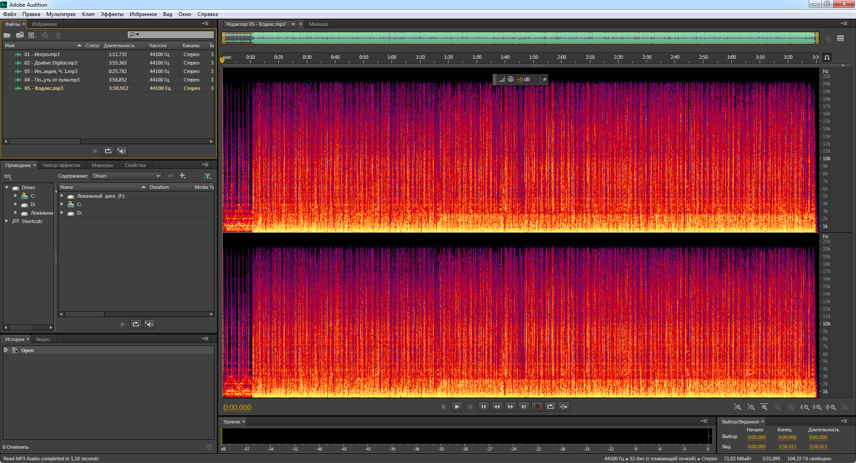This screenshot has height=463, width=856.
Task: Click the Skip Selection button in the transport bar
Action: click(564, 406)
